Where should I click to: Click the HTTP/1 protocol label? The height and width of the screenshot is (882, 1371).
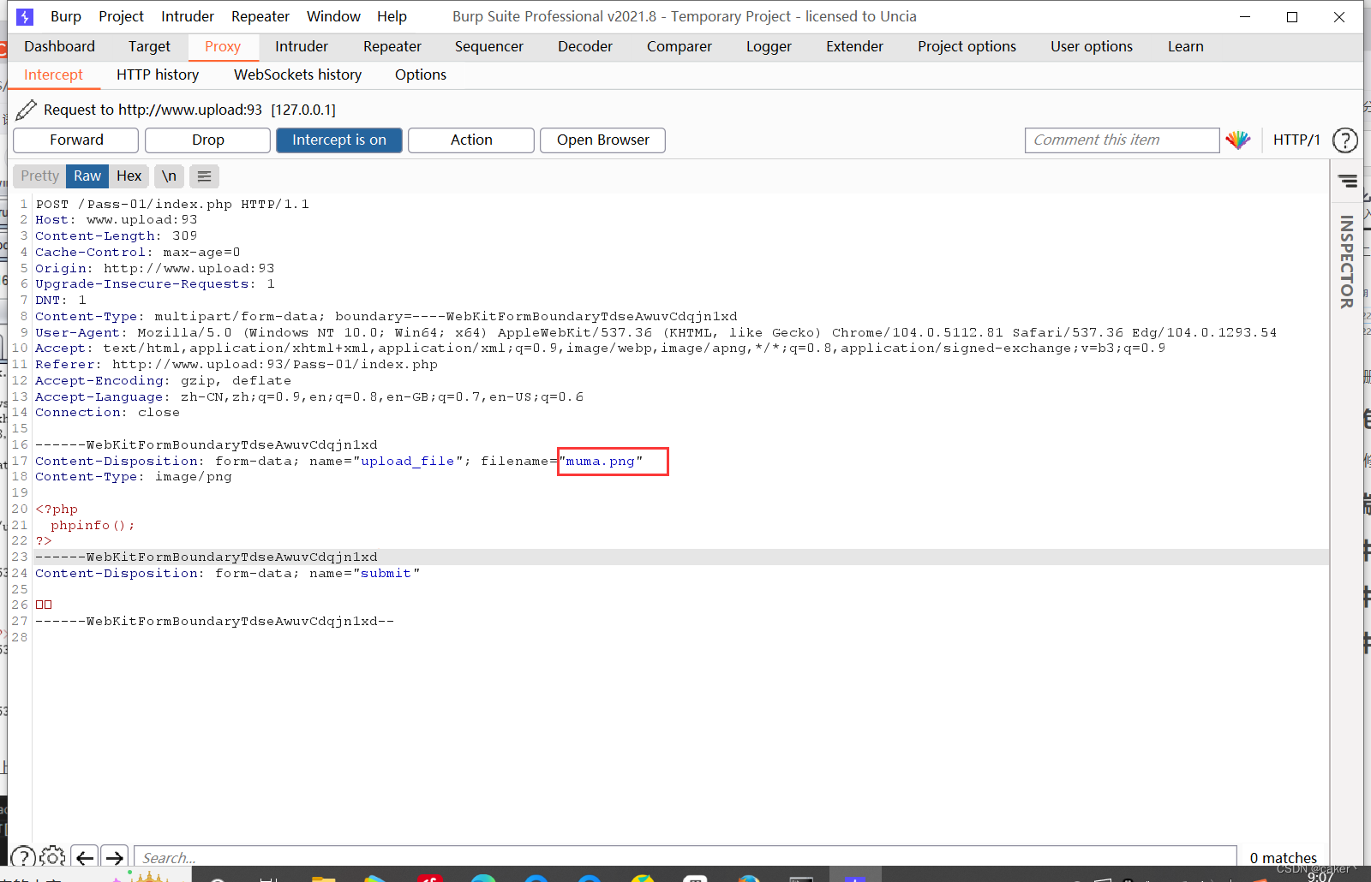click(1296, 140)
